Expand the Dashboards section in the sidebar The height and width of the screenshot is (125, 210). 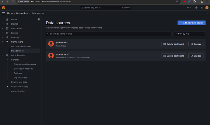(x=3, y=28)
